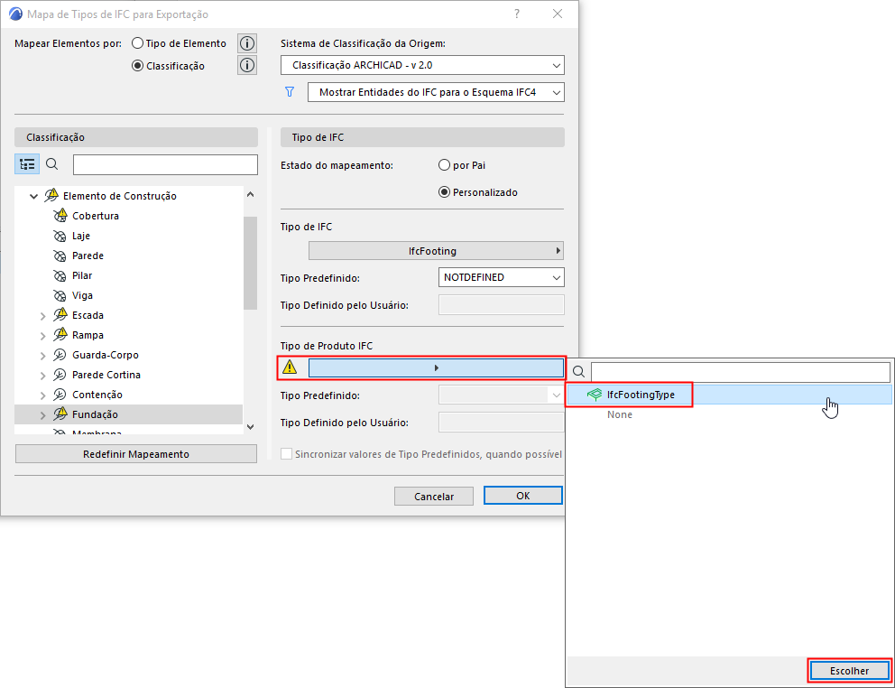Click the classification search input field
Viewport: 895px width, 688px height.
(165, 164)
